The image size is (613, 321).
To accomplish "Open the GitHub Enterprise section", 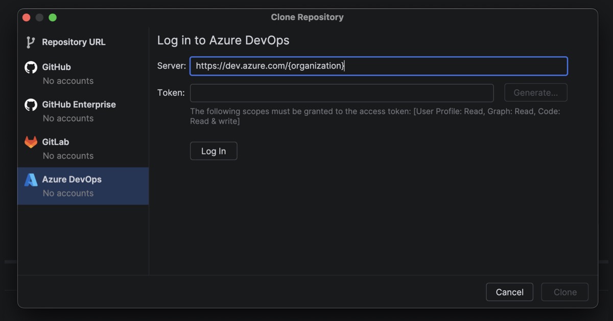I will tap(79, 105).
